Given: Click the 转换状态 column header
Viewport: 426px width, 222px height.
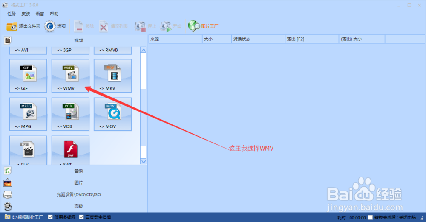Looking at the screenshot, I should tap(258, 39).
